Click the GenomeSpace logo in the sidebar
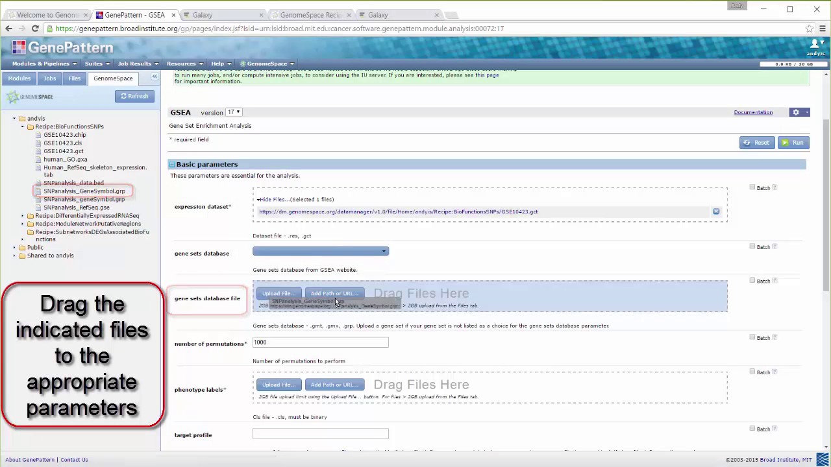This screenshot has width=831, height=467. point(31,97)
